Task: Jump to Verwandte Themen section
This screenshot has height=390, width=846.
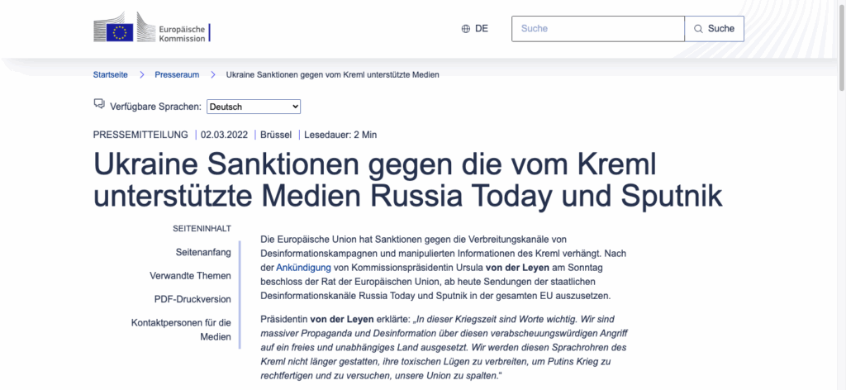Action: [191, 276]
